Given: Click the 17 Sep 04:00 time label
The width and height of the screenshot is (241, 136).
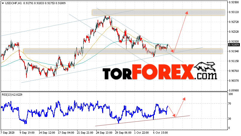Looking at the screenshot, I should 66,133.
